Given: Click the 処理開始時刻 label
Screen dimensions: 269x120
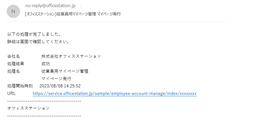Looking at the screenshot, I should [20, 86].
